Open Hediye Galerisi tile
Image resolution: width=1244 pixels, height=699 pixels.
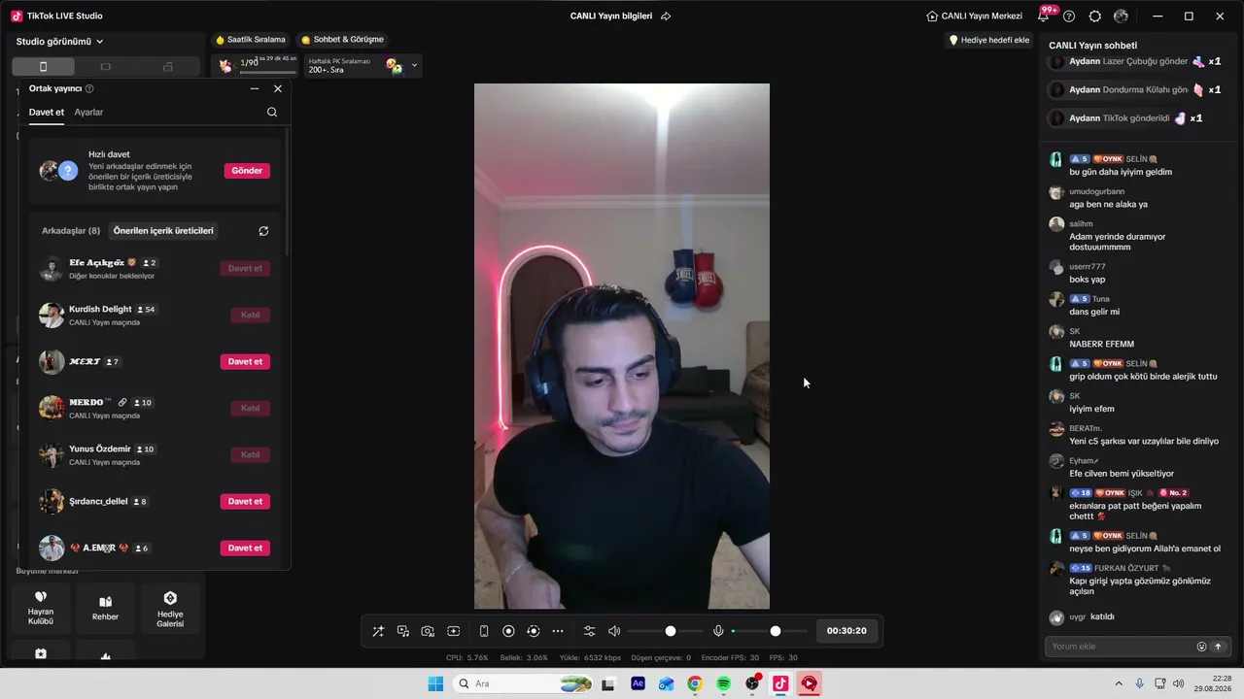[170, 608]
